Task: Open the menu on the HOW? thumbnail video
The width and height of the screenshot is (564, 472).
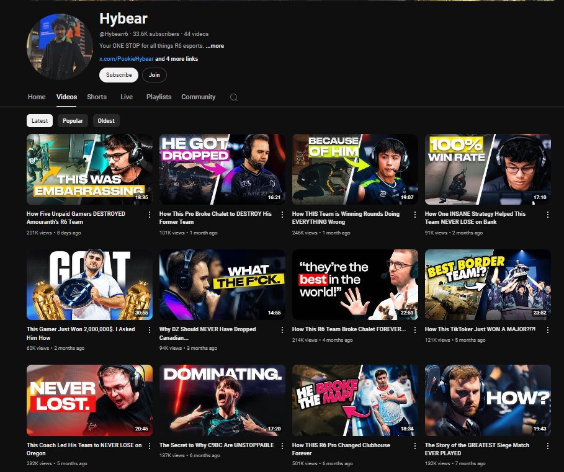Action: [x=547, y=446]
